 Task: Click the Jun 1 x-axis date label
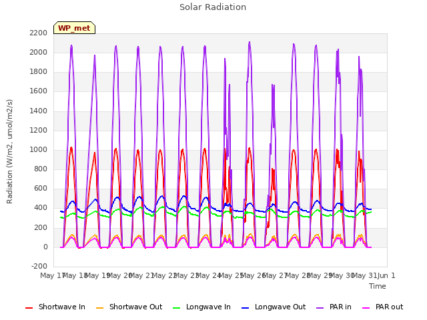tap(386, 275)
